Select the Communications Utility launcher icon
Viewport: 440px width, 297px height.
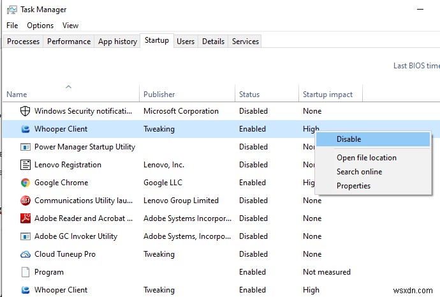pyautogui.click(x=26, y=201)
